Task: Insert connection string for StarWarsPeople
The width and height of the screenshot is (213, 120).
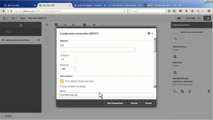Action: pyautogui.click(x=175, y=91)
